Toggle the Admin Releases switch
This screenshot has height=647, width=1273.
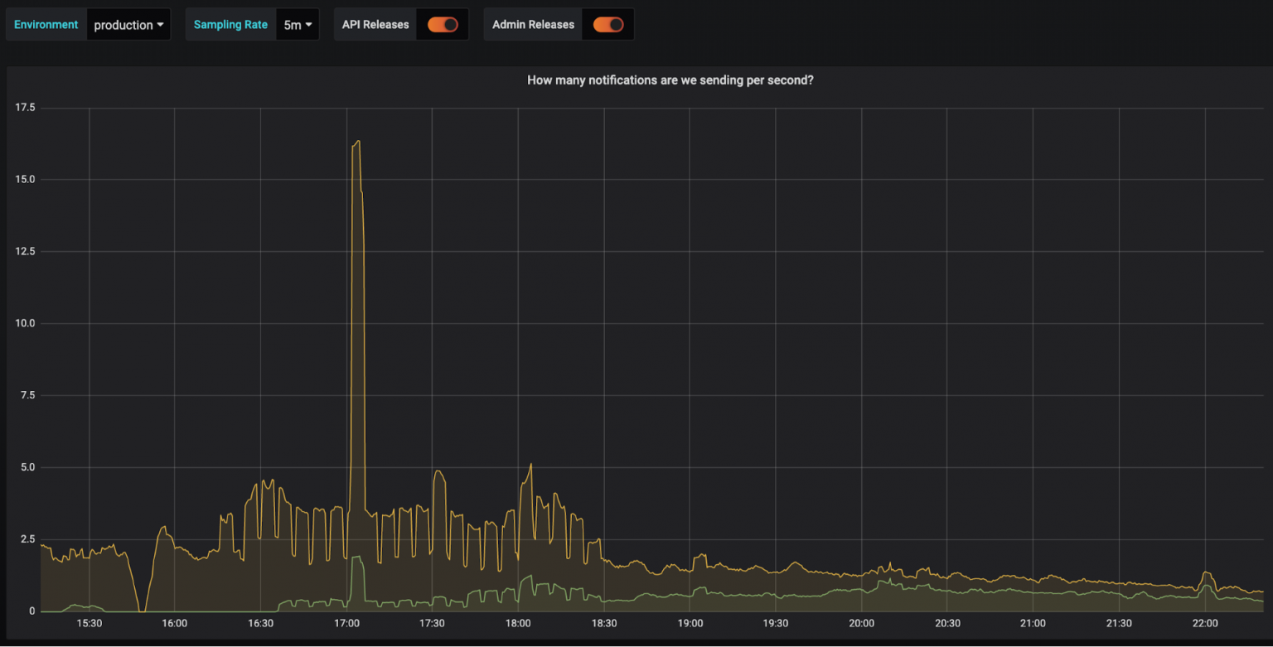pyautogui.click(x=608, y=25)
